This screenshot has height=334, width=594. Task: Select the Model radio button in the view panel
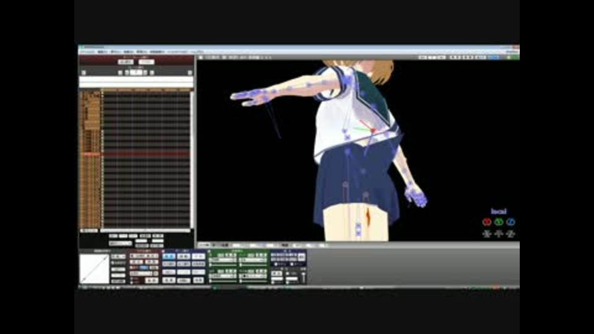[276, 264]
